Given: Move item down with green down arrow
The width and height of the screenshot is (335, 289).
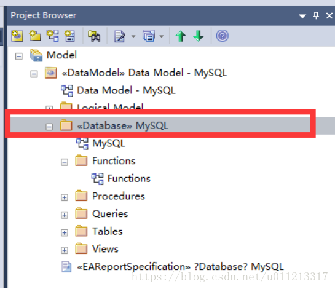Looking at the screenshot, I should coord(199,36).
